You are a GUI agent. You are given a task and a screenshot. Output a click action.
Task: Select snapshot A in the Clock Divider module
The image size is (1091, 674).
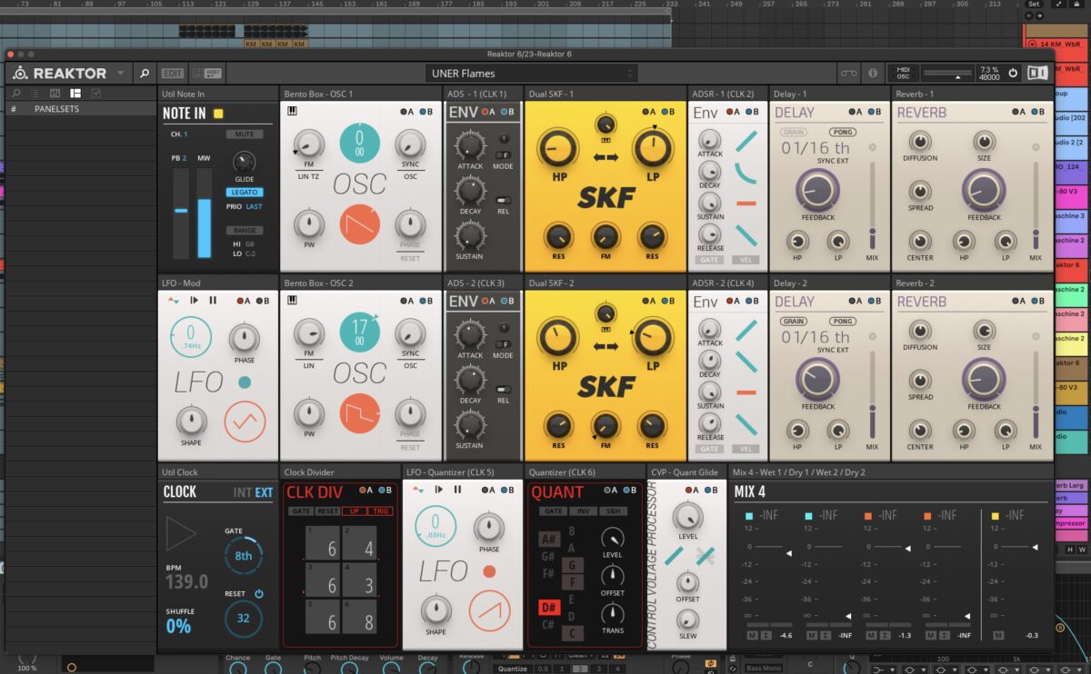pyautogui.click(x=364, y=491)
